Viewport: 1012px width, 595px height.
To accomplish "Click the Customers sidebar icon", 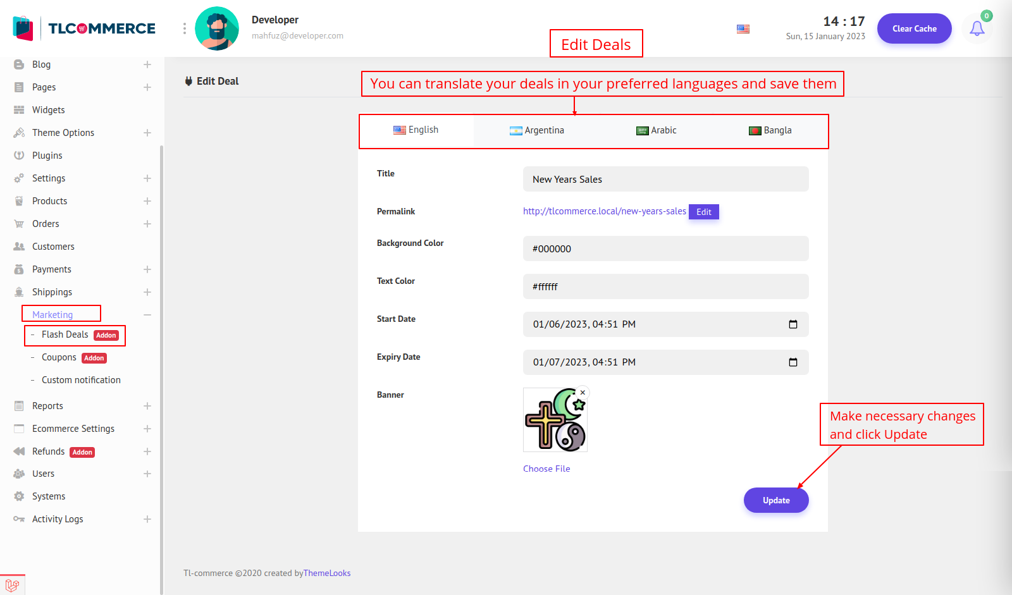I will point(19,247).
